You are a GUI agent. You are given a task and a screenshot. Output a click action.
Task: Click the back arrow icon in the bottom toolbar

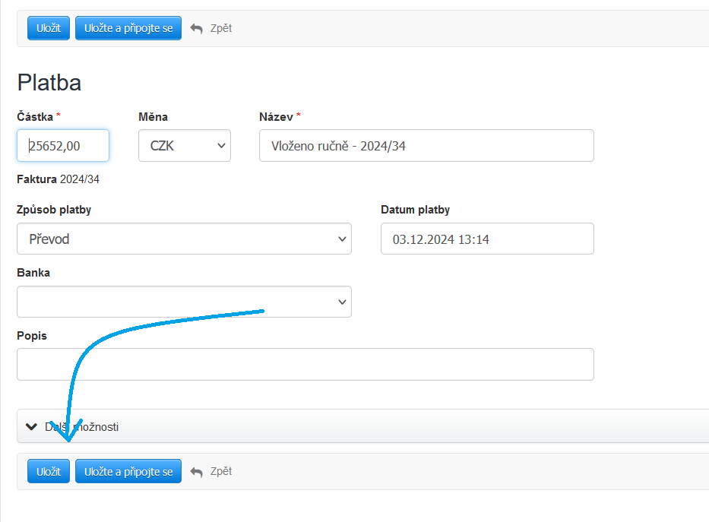[197, 472]
